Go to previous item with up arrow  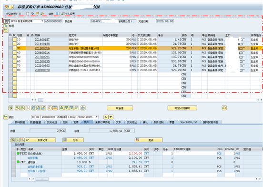106,117
